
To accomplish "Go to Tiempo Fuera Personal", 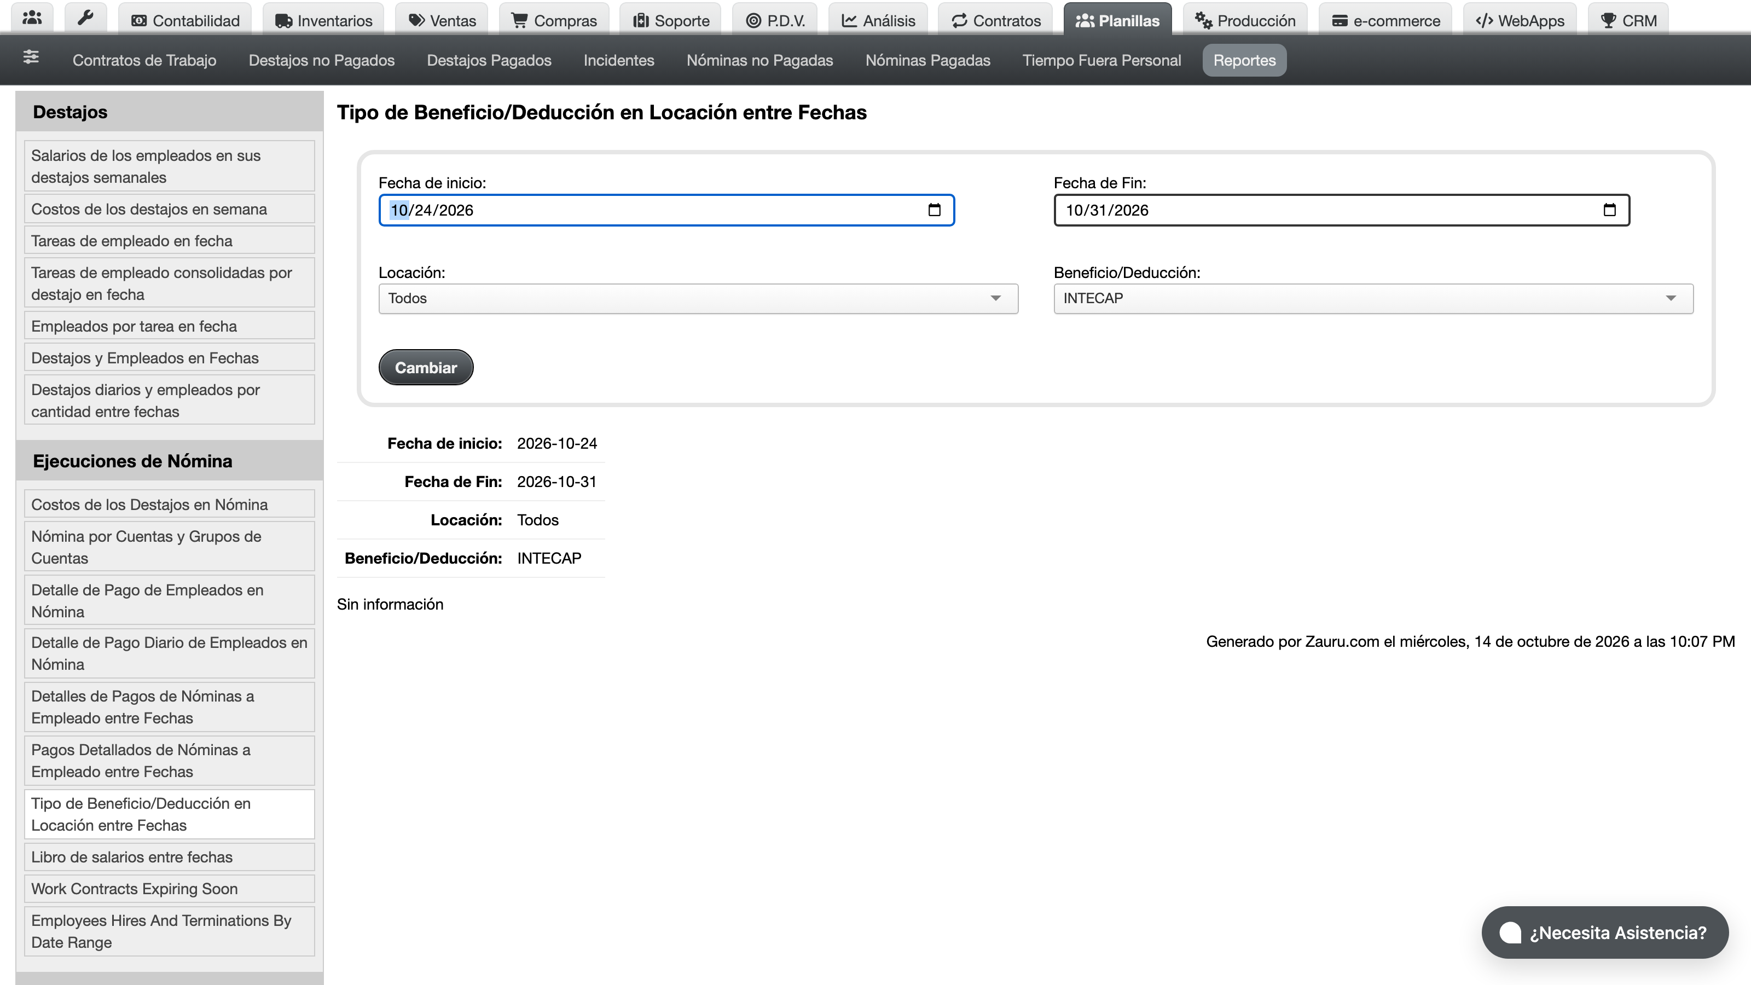I will [x=1101, y=61].
